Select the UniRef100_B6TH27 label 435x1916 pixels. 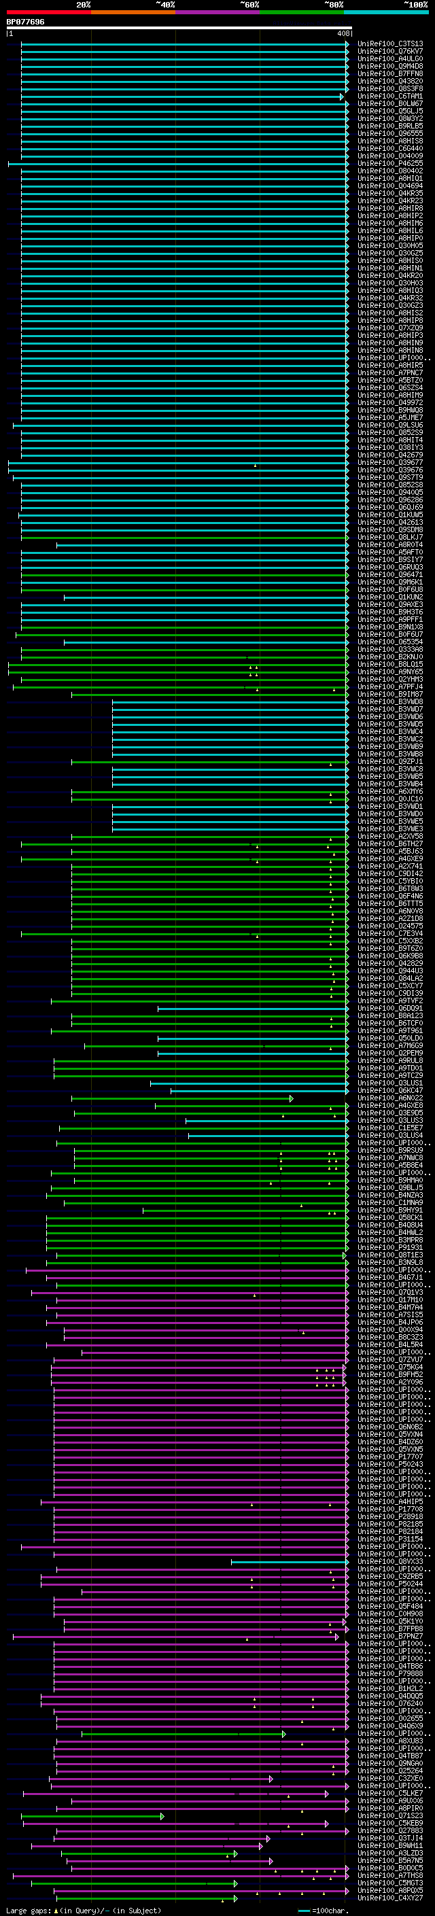(390, 843)
